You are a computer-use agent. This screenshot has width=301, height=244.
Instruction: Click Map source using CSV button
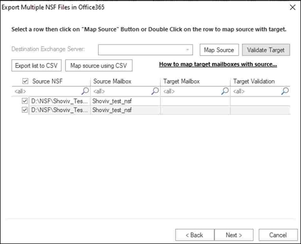[98, 66]
